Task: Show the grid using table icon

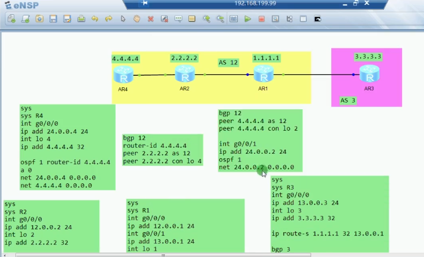Action: 303,19
